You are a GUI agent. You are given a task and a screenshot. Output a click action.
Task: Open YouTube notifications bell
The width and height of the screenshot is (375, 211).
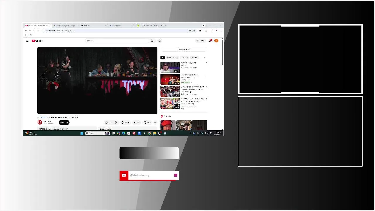(x=210, y=41)
